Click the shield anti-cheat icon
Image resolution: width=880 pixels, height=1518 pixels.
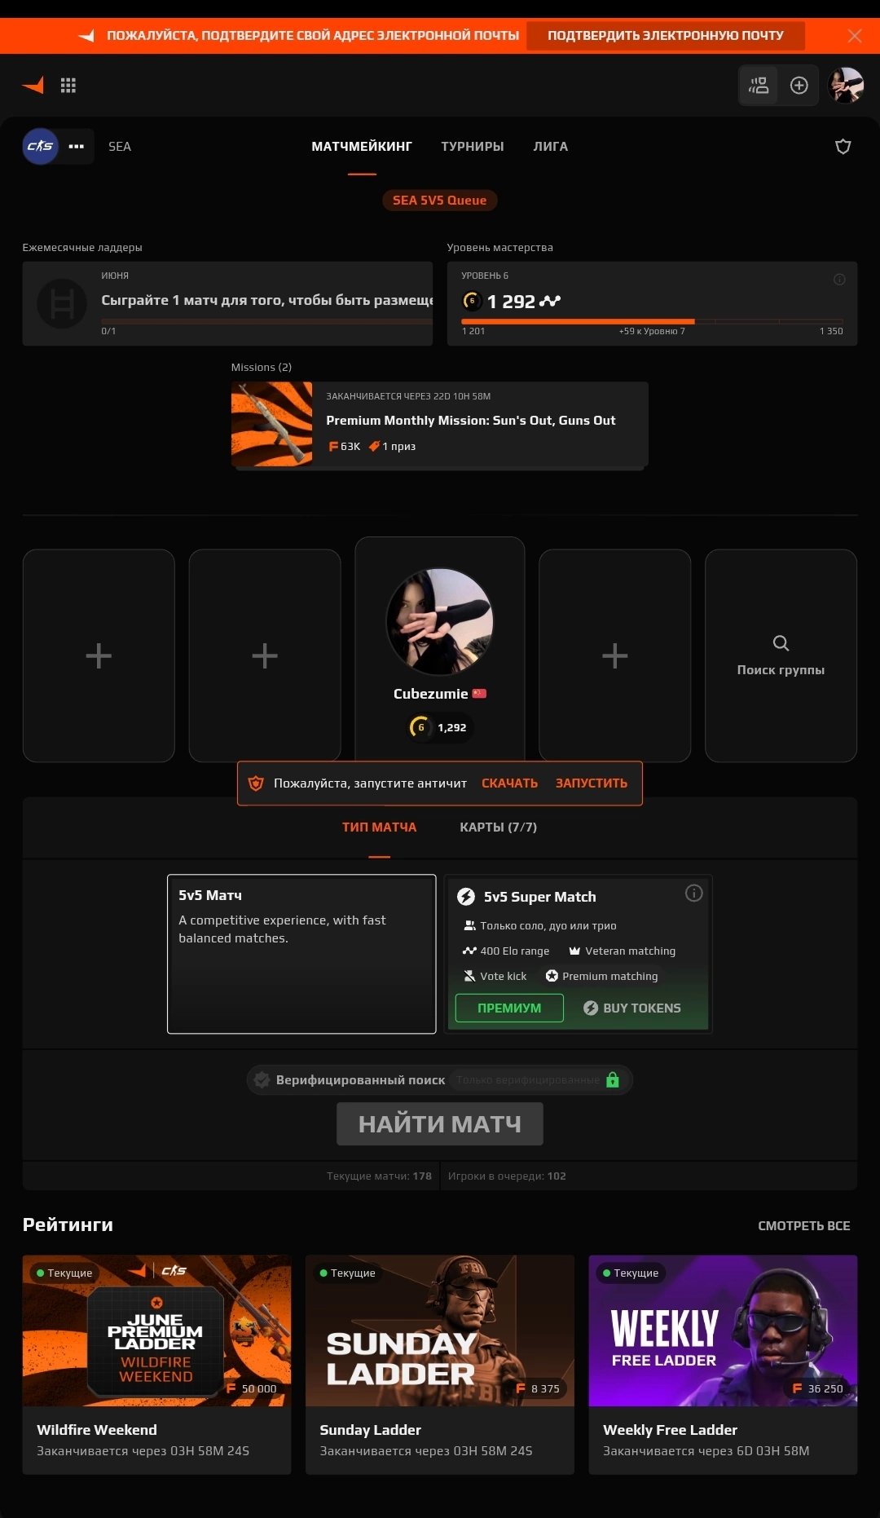pyautogui.click(x=843, y=147)
